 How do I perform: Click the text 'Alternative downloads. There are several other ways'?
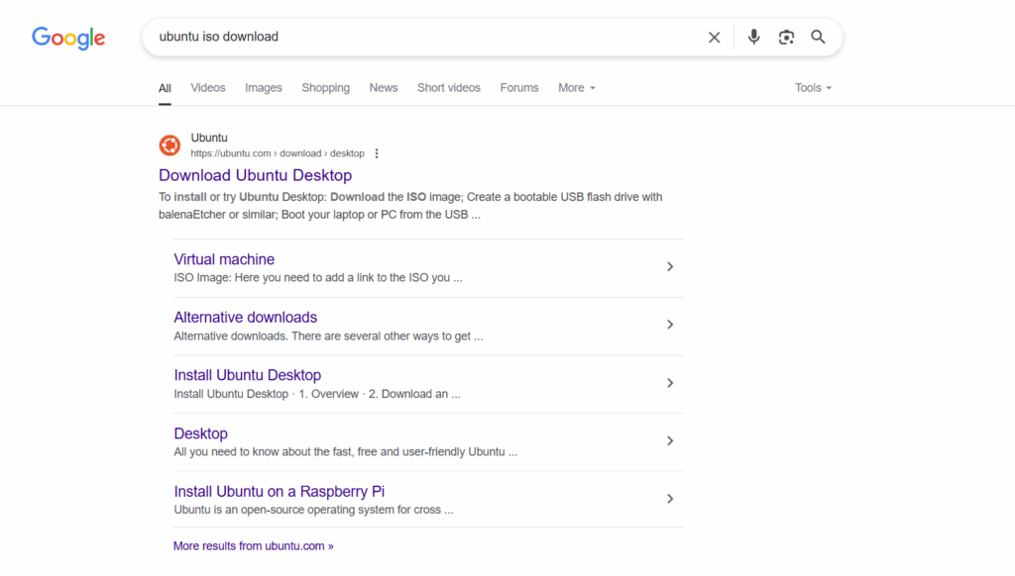(328, 336)
